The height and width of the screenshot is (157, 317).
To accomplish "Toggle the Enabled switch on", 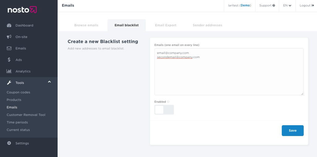I will coord(164,110).
